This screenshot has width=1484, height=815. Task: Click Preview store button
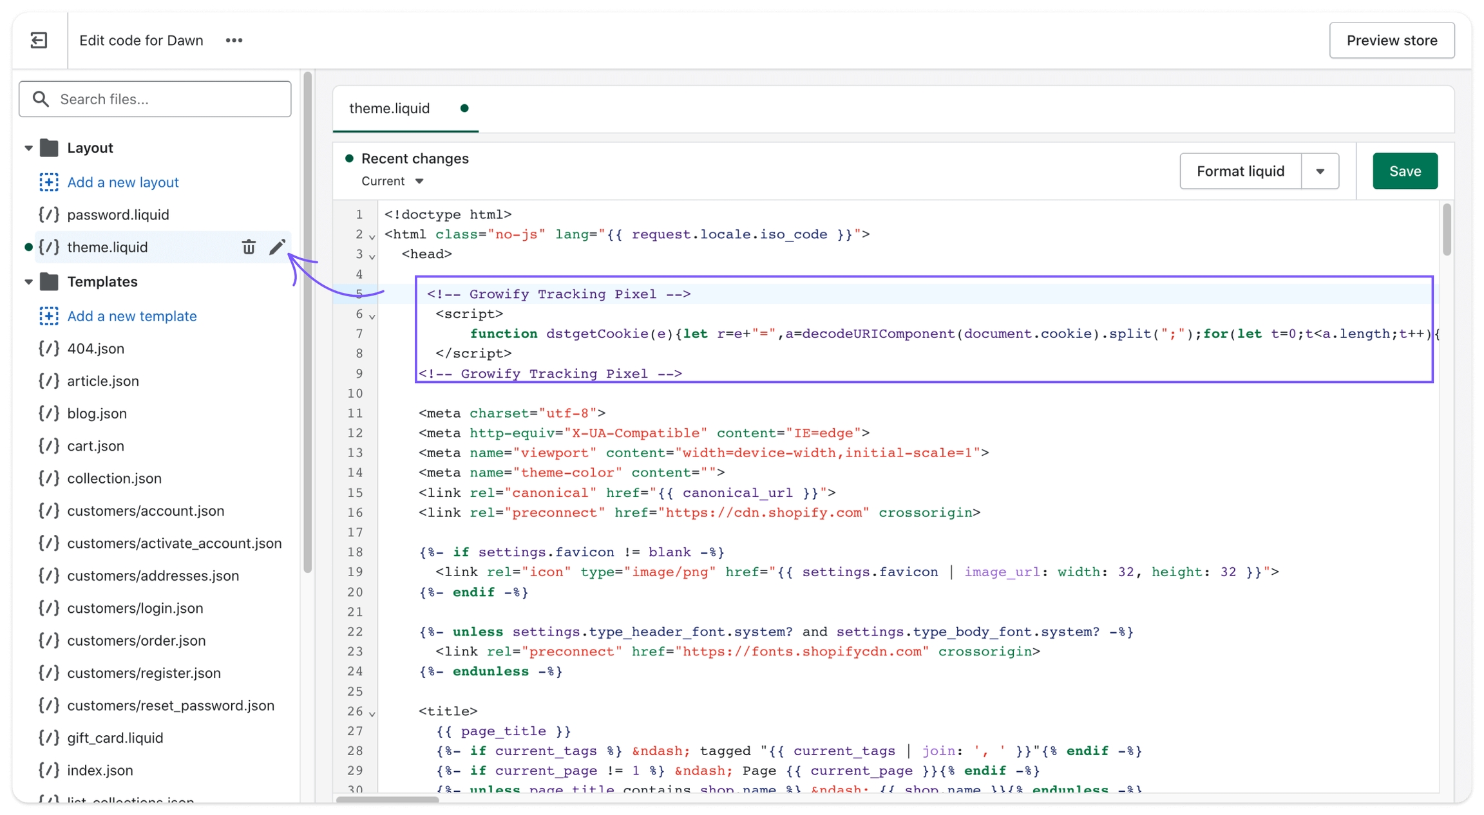coord(1392,41)
